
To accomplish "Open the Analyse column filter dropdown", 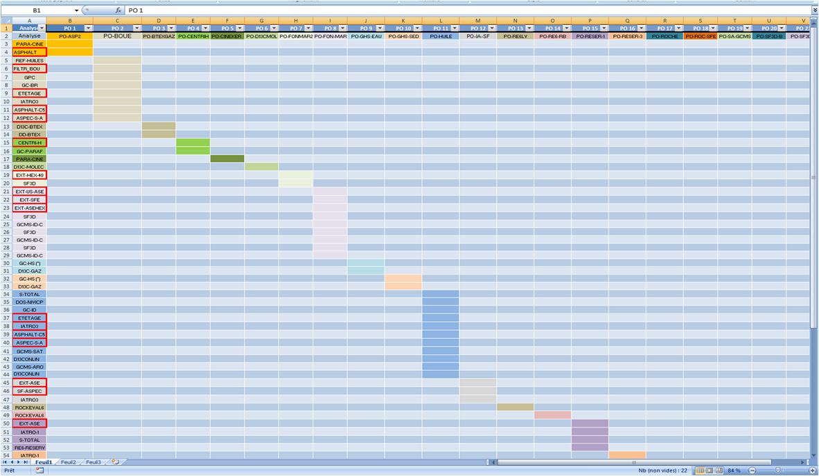I will tap(42, 28).
